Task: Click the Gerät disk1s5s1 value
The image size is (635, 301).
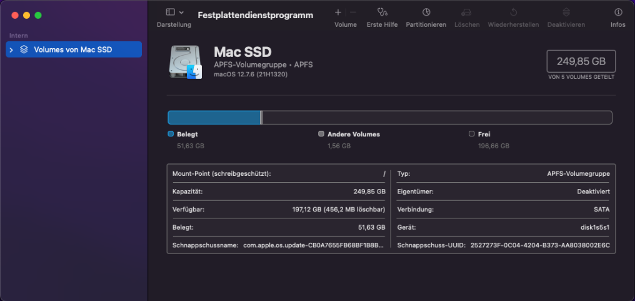Action: click(595, 227)
